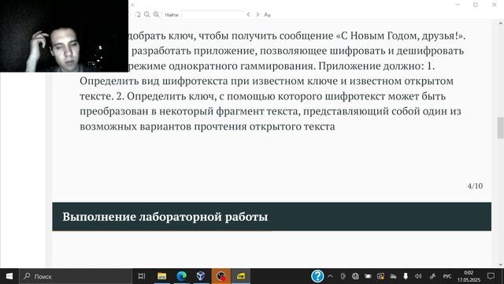504x284 pixels.
Task: Click scrollbar up arrow at top right
Action: [x=501, y=24]
